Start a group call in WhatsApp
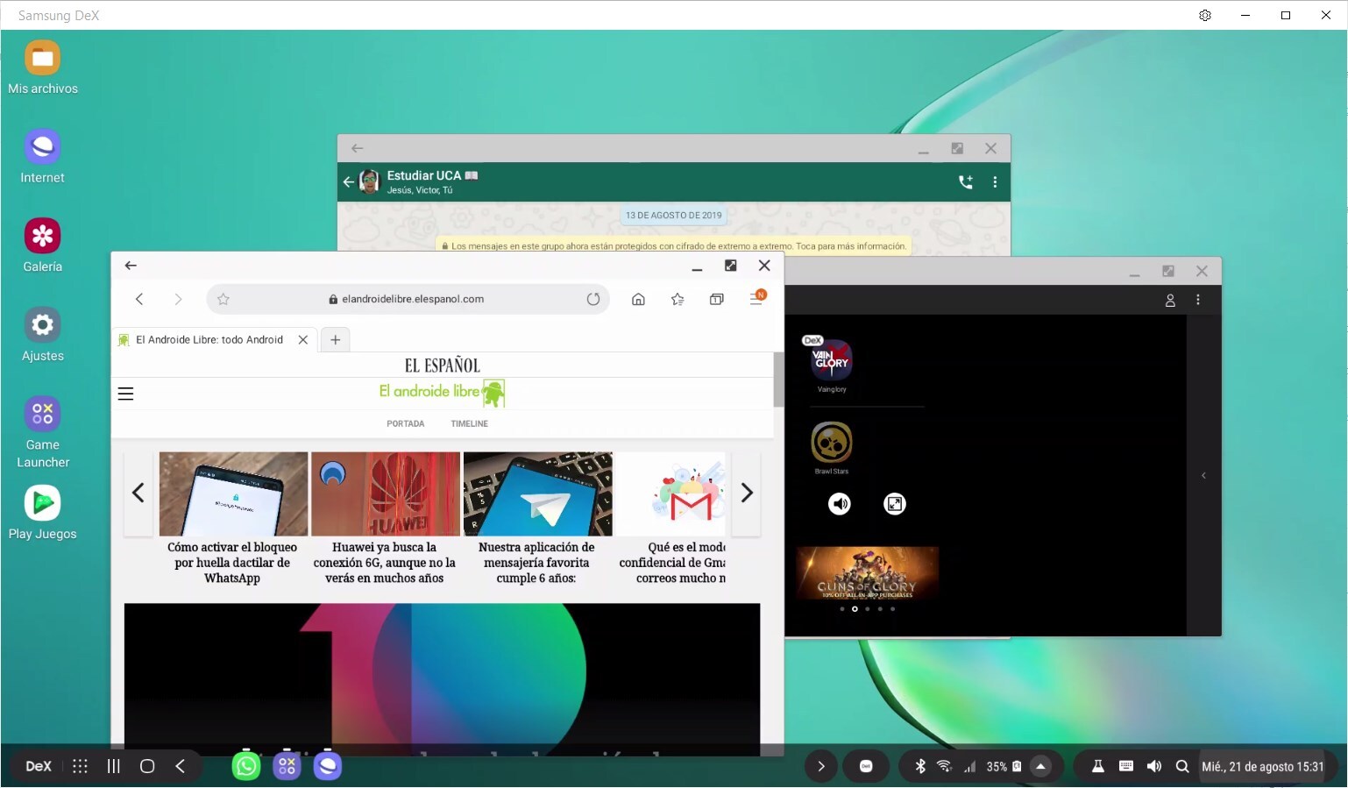Screen dimensions: 1348x788 (966, 181)
